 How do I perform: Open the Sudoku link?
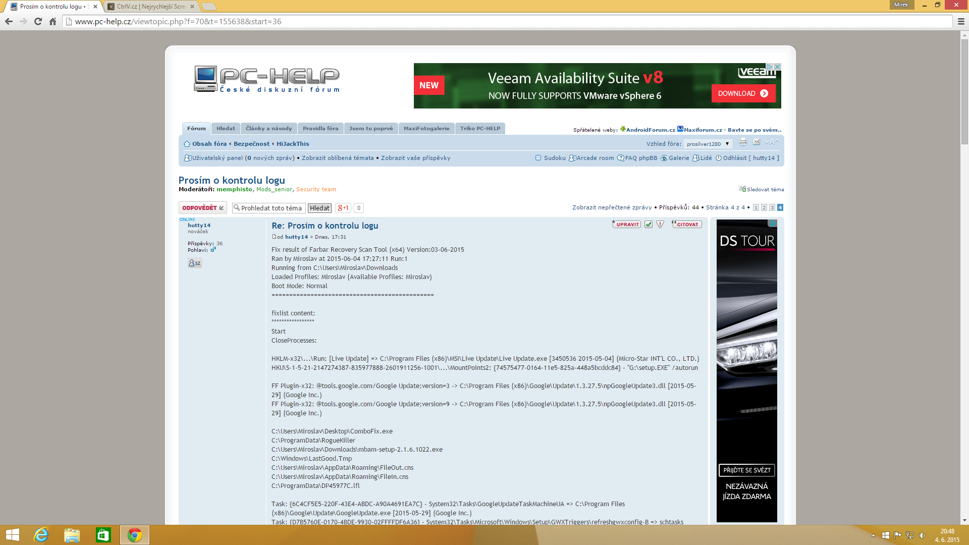pos(551,158)
